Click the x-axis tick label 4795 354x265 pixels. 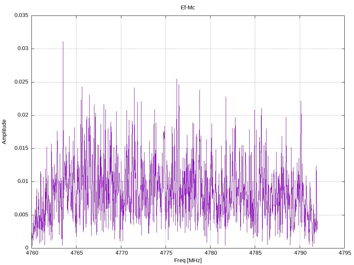coord(345,253)
